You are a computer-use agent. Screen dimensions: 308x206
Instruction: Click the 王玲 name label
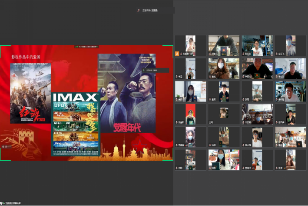point(211,122)
